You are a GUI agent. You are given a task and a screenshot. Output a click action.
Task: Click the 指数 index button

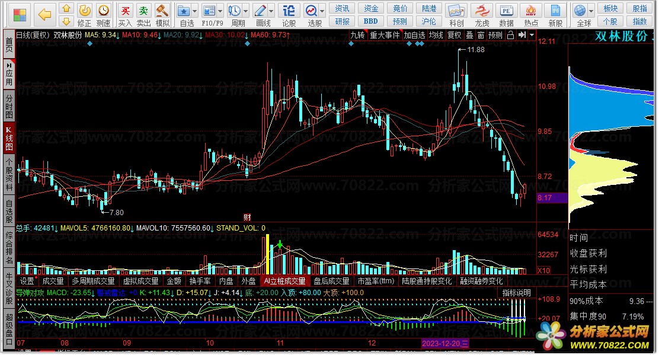tap(639, 21)
